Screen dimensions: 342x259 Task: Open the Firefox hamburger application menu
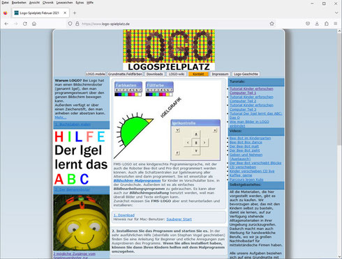[x=336, y=24]
